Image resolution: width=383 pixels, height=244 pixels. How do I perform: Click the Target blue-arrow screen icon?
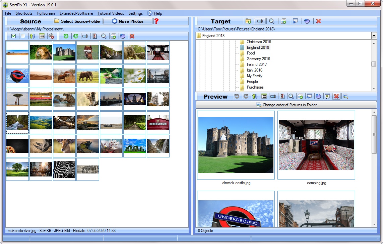pyautogui.click(x=295, y=21)
